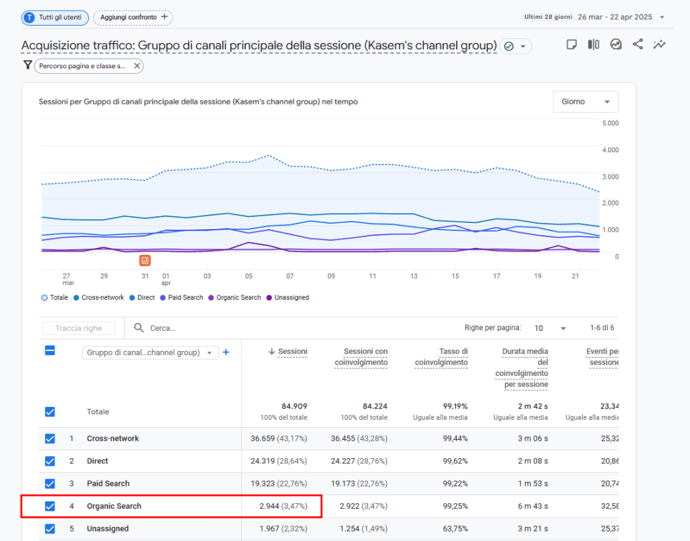Click the Paid Search legend swatch
The height and width of the screenshot is (541, 690).
163,298
